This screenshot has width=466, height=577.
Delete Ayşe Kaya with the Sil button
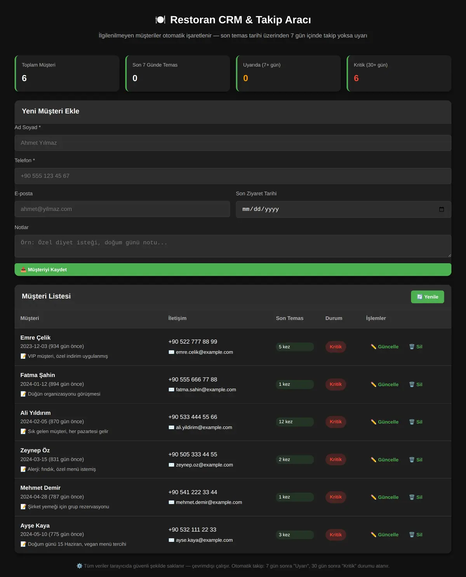pos(416,535)
